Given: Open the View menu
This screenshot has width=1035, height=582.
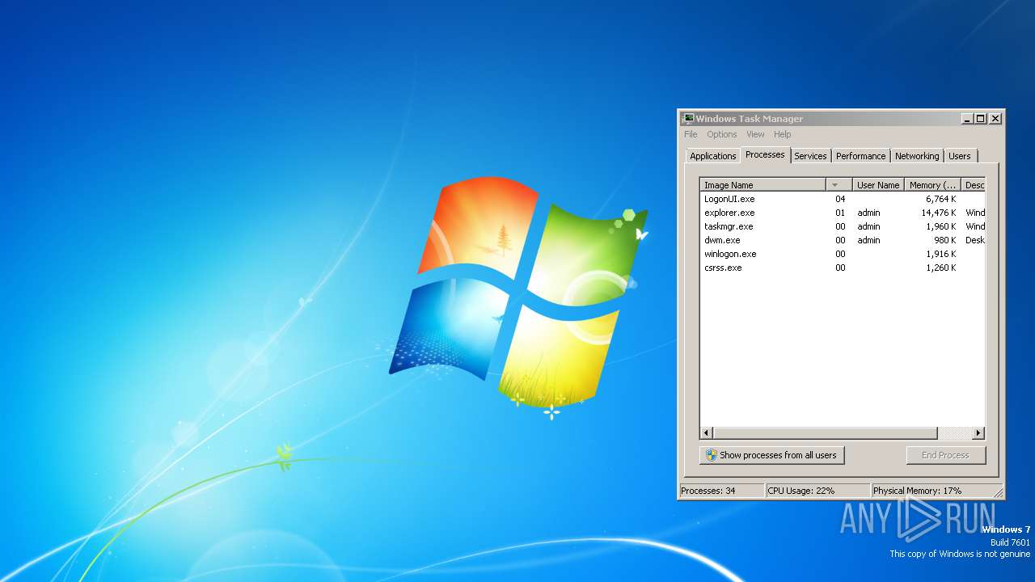Looking at the screenshot, I should coord(755,134).
